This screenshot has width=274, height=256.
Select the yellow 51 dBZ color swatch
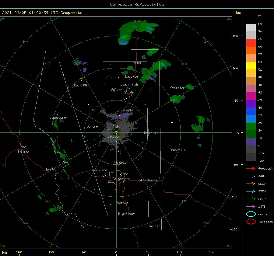click(251, 66)
